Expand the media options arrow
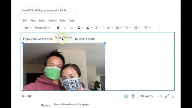 pyautogui.click(x=130, y=27)
